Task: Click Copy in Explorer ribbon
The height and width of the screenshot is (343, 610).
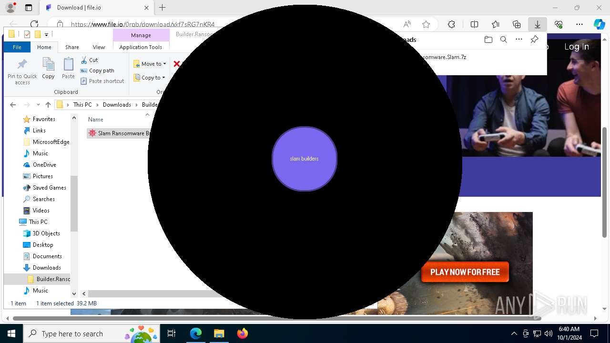Action: (x=48, y=69)
